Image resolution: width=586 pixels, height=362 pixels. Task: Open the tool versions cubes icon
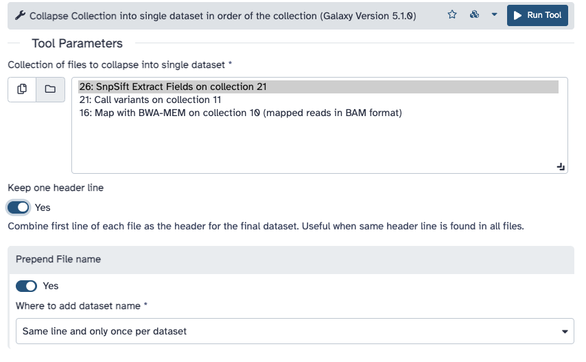pyautogui.click(x=474, y=15)
